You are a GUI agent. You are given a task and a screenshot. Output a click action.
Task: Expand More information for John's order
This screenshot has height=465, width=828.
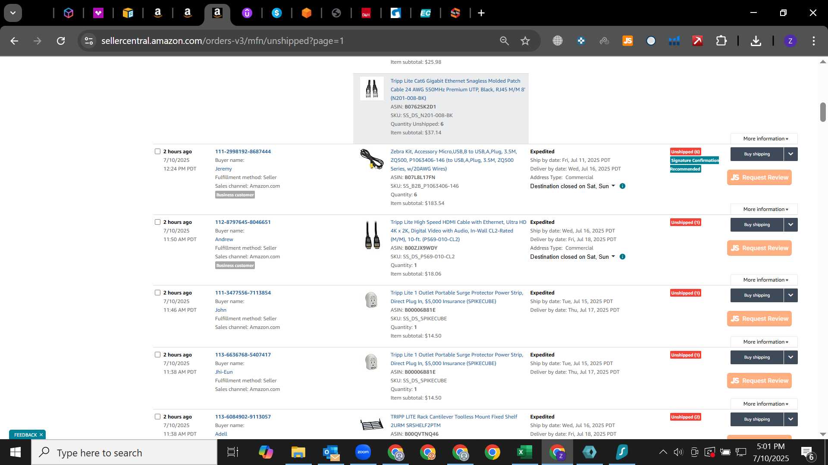[x=764, y=342]
